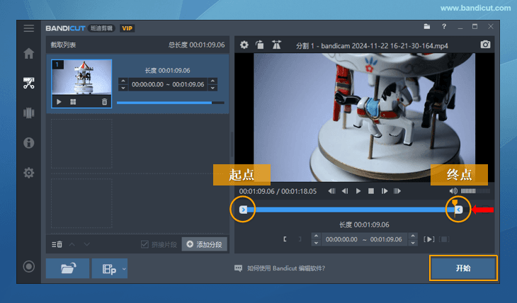Clear the segment list with list-trash icon
Screen dimensions: 517x303
coord(57,244)
